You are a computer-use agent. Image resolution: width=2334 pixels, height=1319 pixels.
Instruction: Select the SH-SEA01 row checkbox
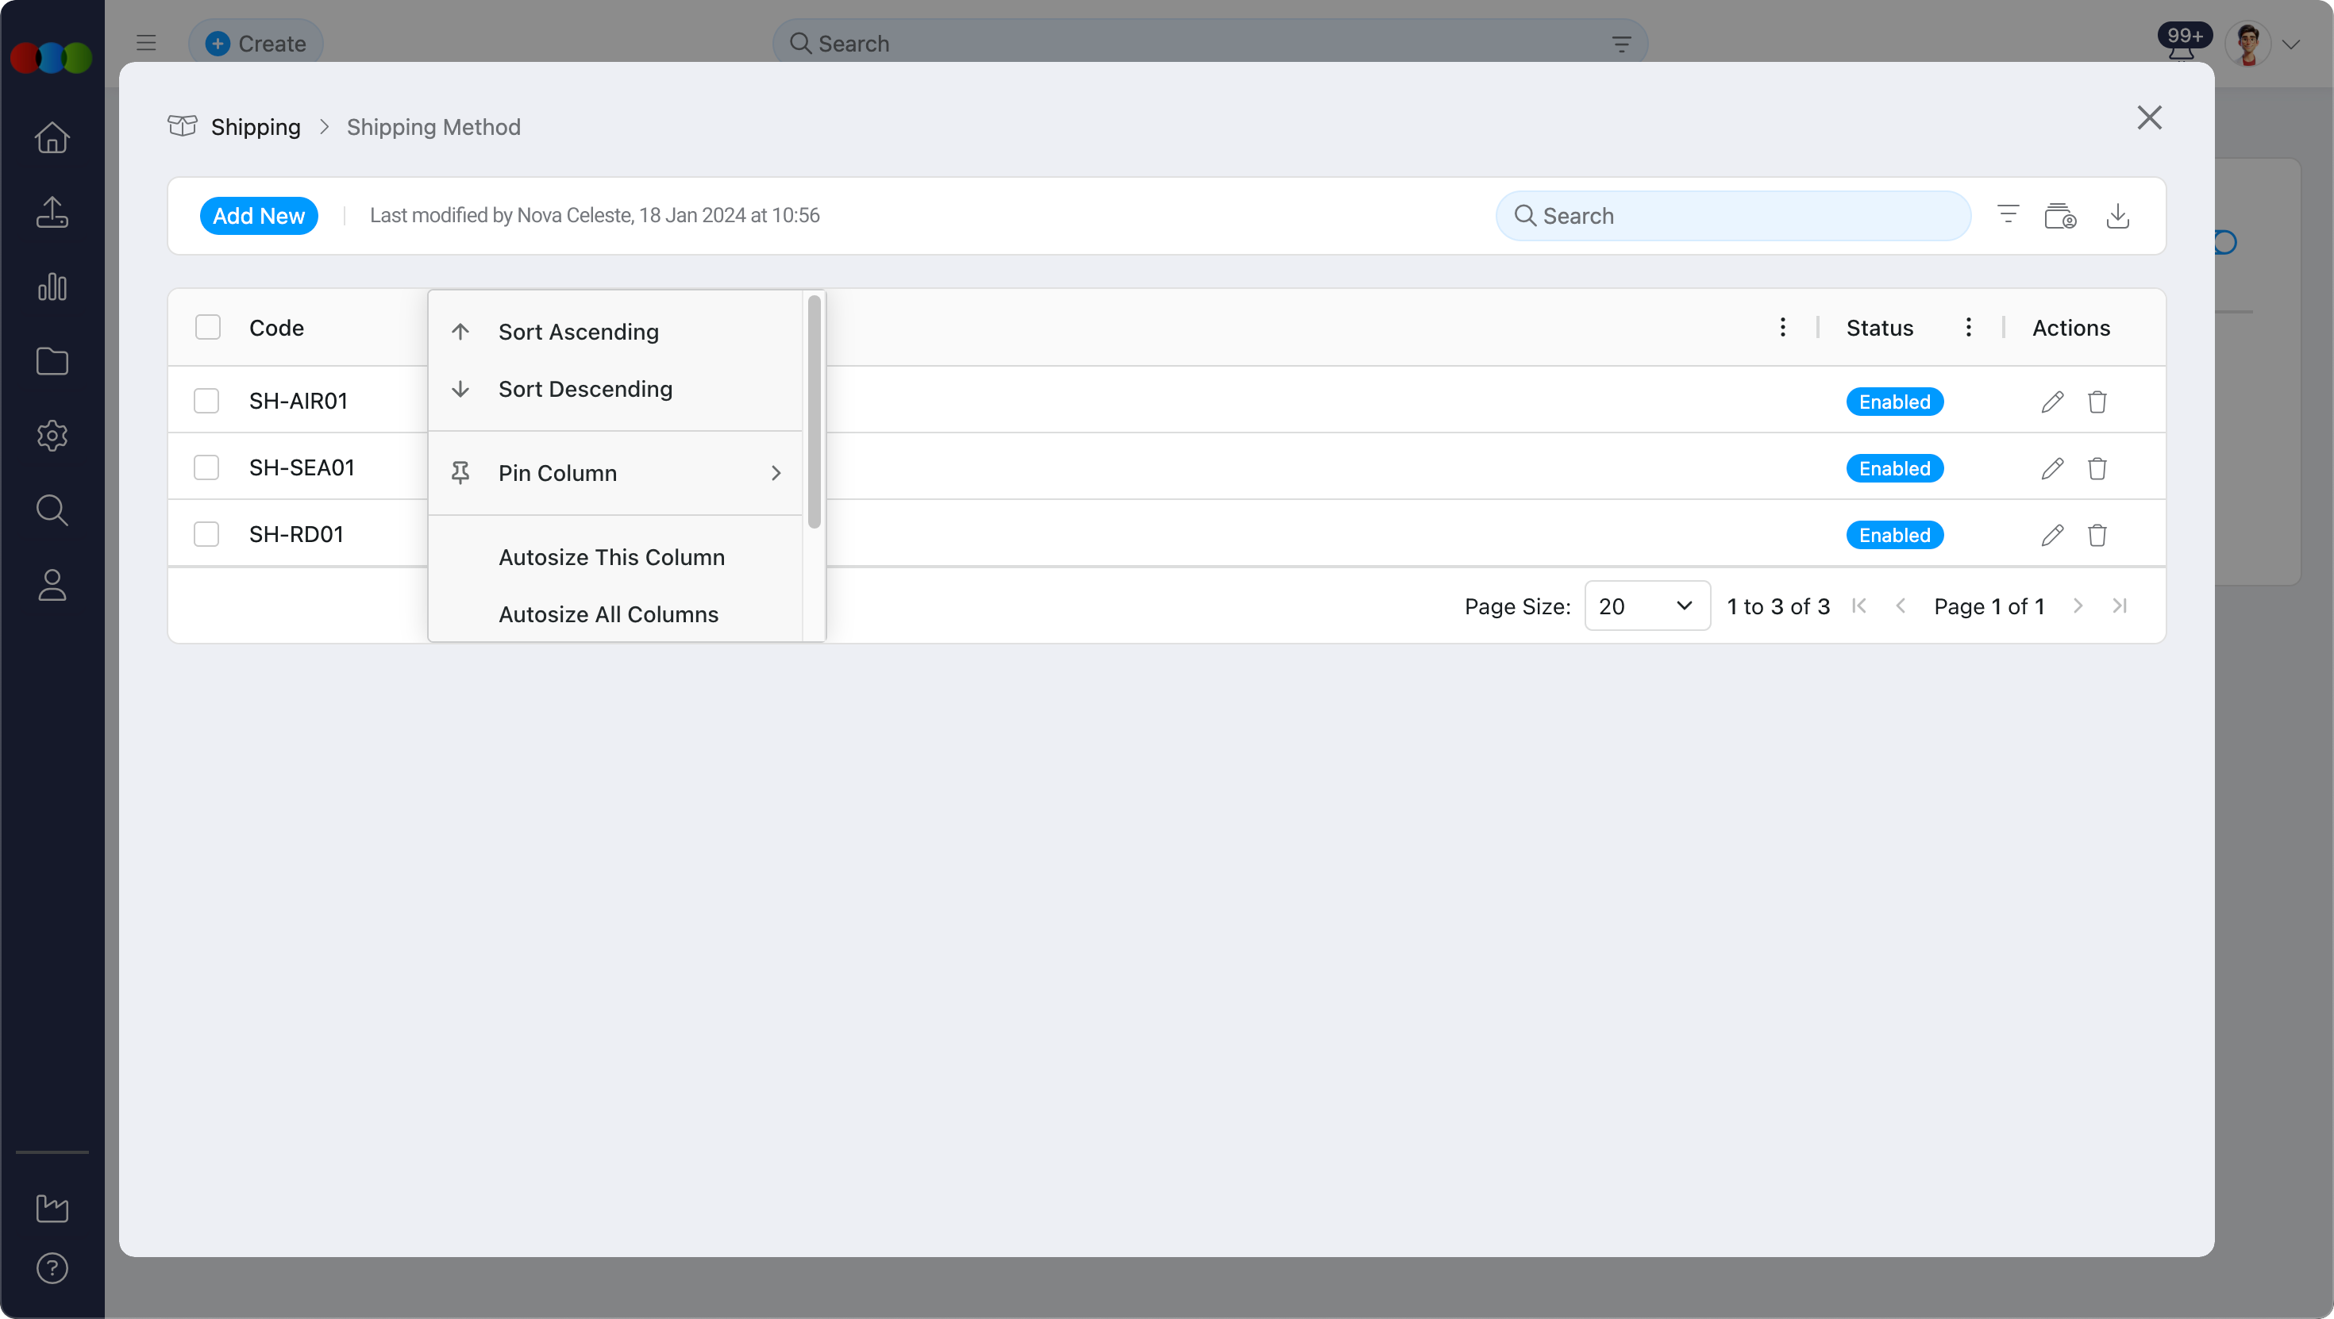coord(206,467)
